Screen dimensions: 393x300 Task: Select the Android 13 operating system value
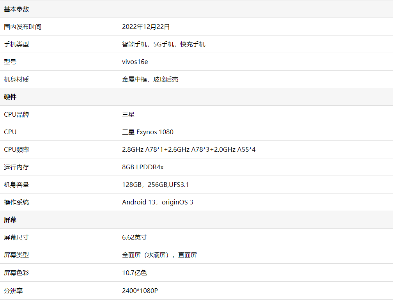pos(159,202)
